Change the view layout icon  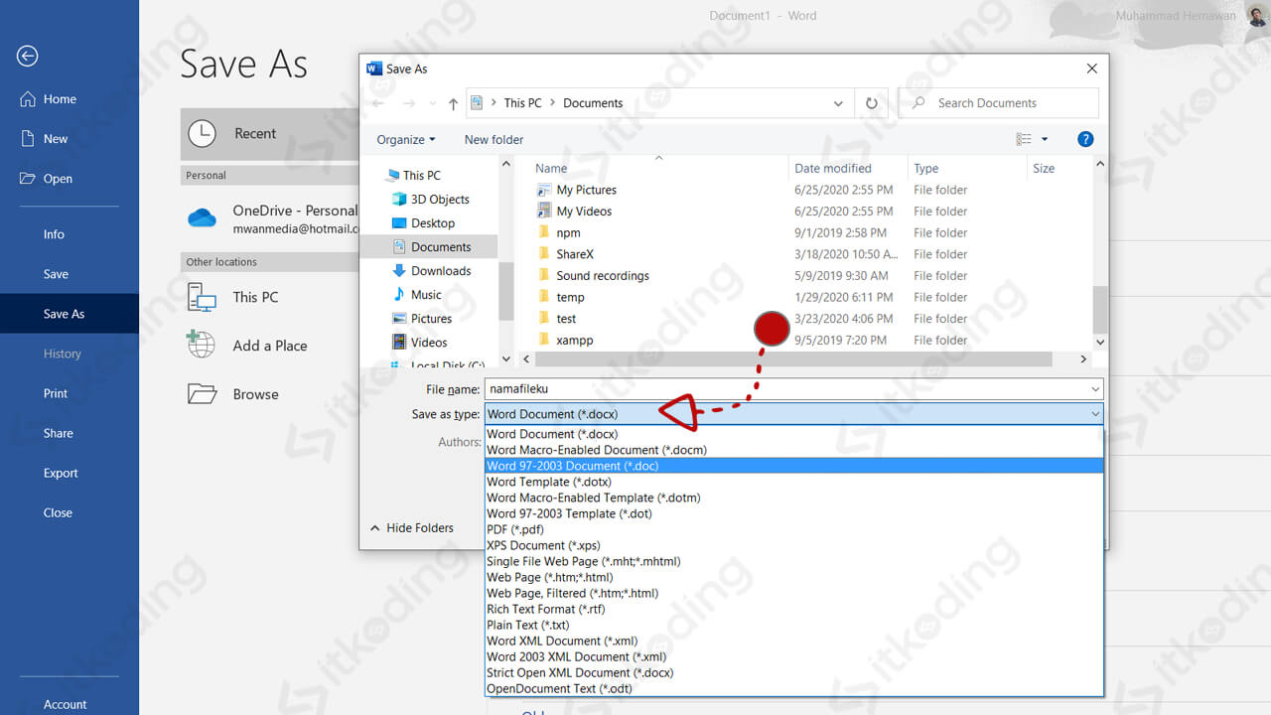click(1024, 140)
